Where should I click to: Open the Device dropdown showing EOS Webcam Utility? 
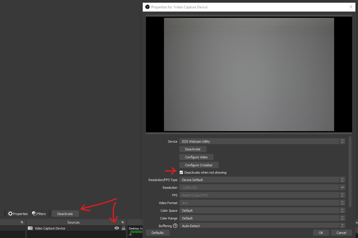[x=262, y=141]
